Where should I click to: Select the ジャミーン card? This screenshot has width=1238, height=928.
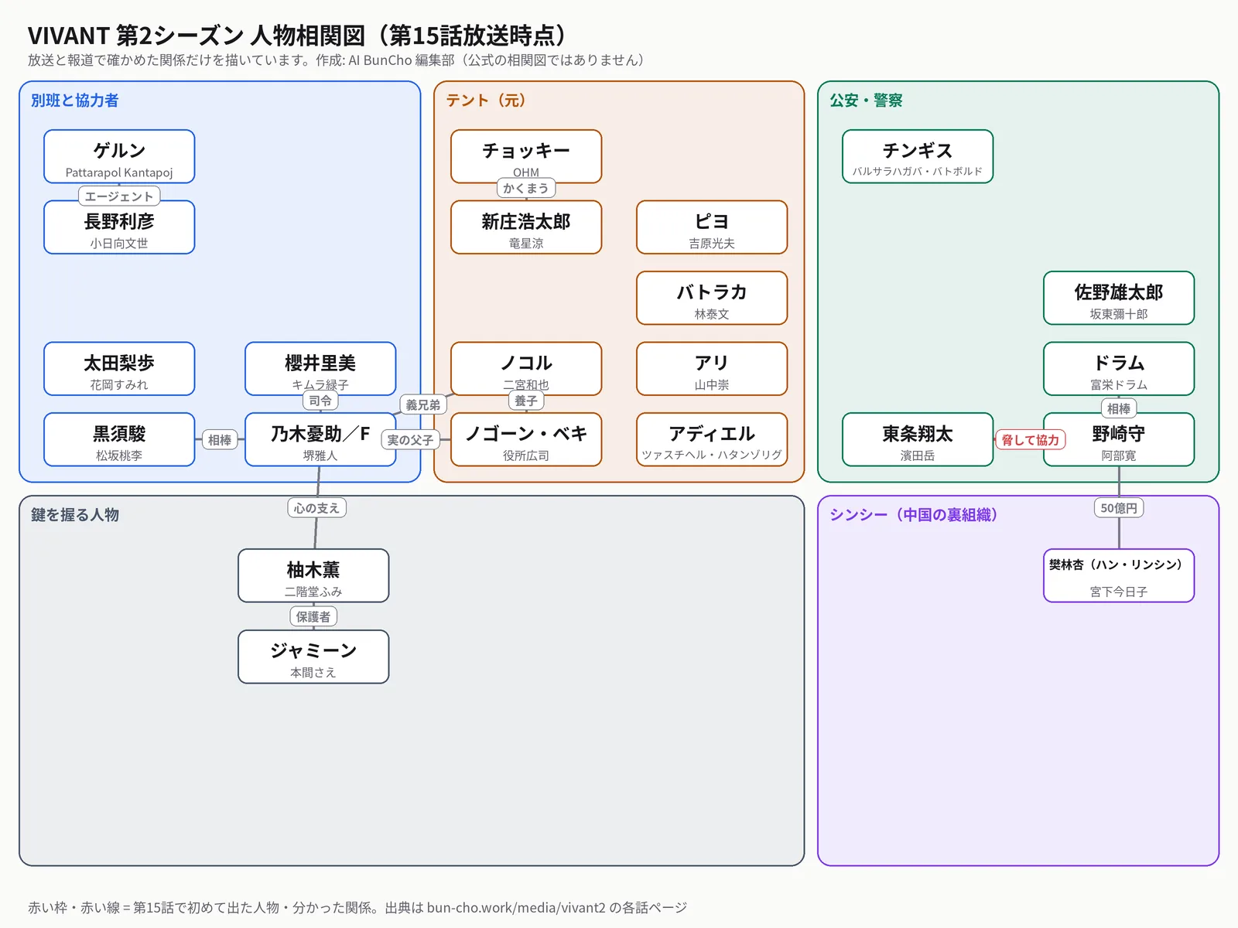(x=313, y=657)
